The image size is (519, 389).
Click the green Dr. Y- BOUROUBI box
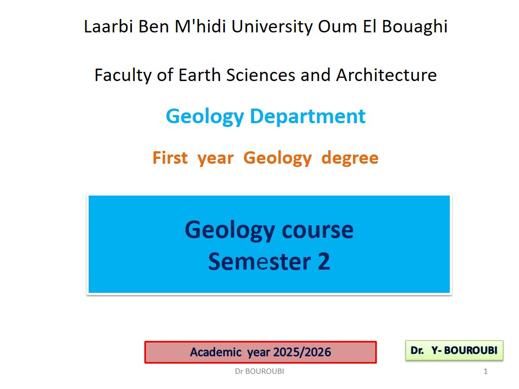coord(454,351)
